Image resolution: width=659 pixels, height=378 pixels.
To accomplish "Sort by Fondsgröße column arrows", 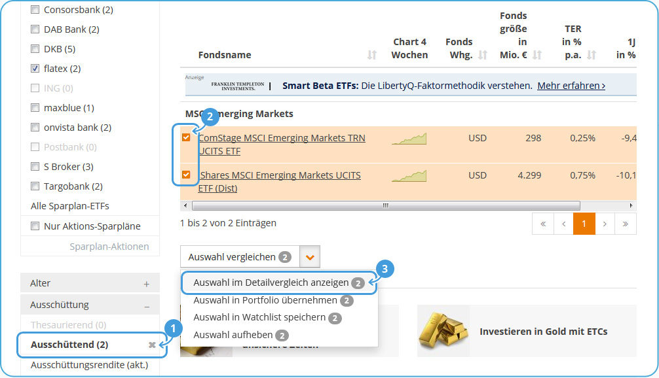I will 537,55.
